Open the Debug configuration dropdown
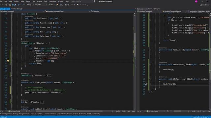Image resolution: width=211 pixels, height=118 pixels. pyautogui.click(x=30, y=5)
